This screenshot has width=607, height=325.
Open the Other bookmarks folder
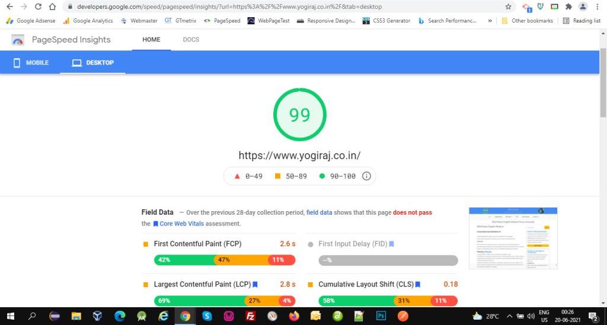pos(527,21)
